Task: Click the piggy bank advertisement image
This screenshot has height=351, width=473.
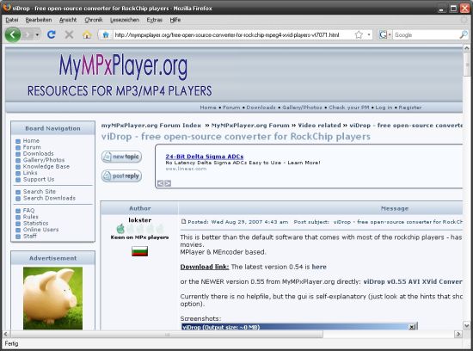Action: pyautogui.click(x=52, y=298)
